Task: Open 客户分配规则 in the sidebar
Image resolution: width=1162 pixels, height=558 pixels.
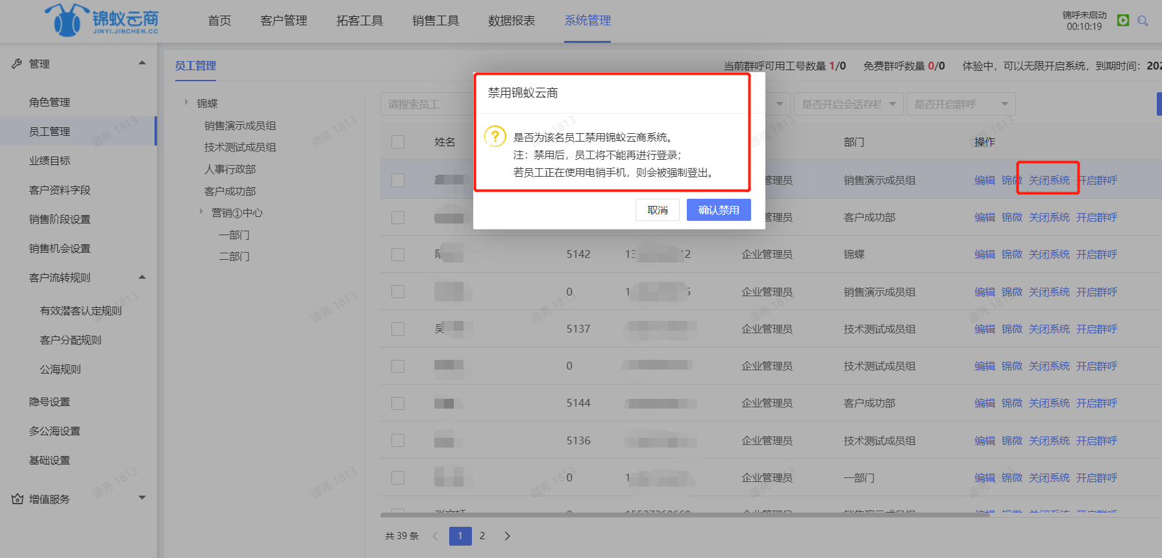Action: click(x=71, y=340)
